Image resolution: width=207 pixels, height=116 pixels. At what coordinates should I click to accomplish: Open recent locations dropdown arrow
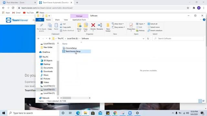[x=47, y=39]
